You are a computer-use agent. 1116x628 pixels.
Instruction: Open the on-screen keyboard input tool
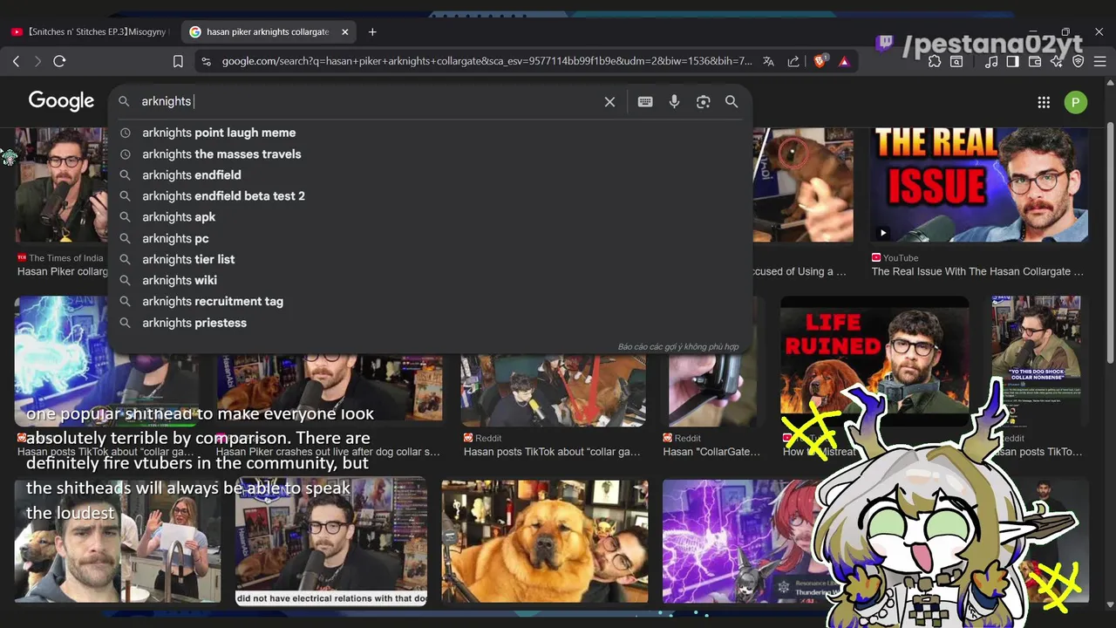pyautogui.click(x=645, y=102)
